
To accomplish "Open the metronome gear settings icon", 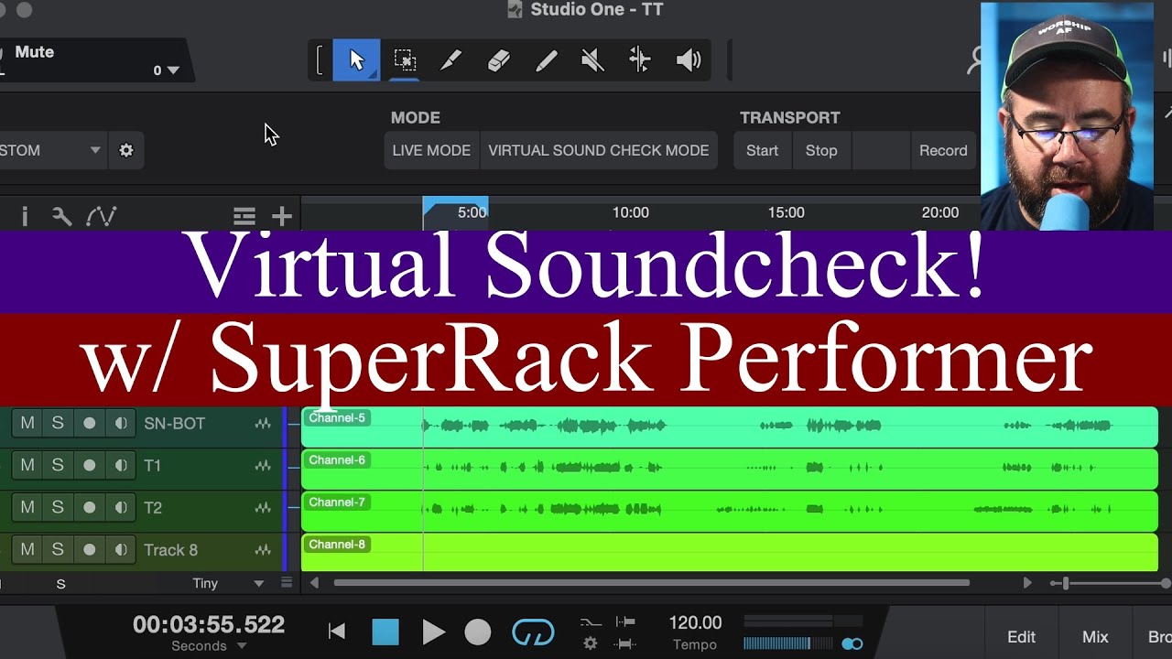I will point(591,643).
